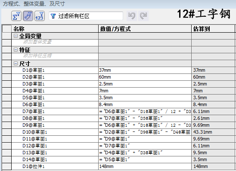The width and height of the screenshot is (236, 171).
Task: Click the 添加整体变量 placeholder cell
Action: [x=55, y=43]
